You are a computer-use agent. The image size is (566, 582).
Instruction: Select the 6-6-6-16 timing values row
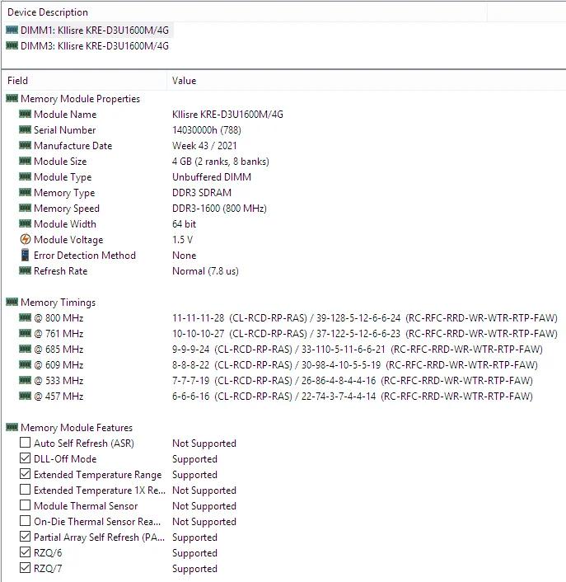click(353, 397)
